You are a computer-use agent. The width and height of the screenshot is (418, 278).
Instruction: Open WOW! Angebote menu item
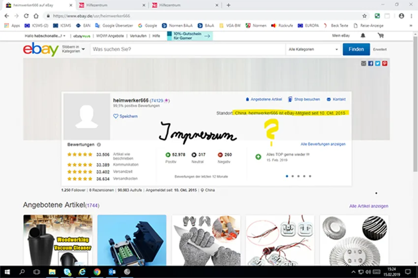click(x=110, y=36)
